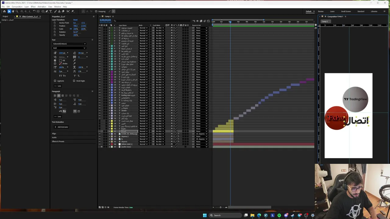Go to the Home screen icon
Viewport: 390px width, 219px height.
(4, 11)
